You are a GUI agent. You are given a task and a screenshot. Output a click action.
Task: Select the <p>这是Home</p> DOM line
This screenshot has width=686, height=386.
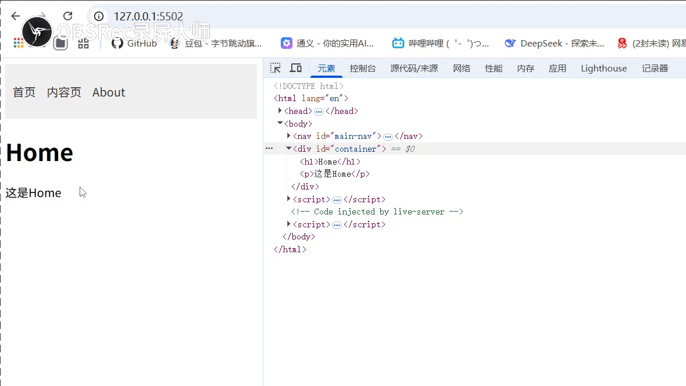pos(335,174)
